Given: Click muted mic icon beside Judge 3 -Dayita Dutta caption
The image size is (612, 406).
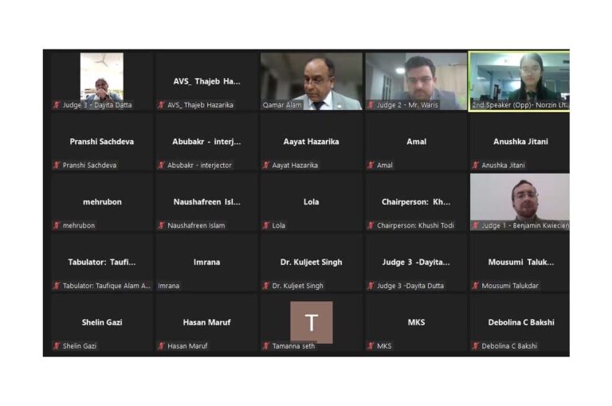Looking at the screenshot, I should click(371, 286).
